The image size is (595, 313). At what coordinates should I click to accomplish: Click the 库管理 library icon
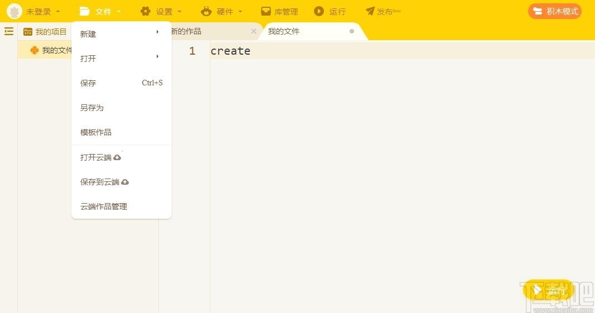pos(266,11)
